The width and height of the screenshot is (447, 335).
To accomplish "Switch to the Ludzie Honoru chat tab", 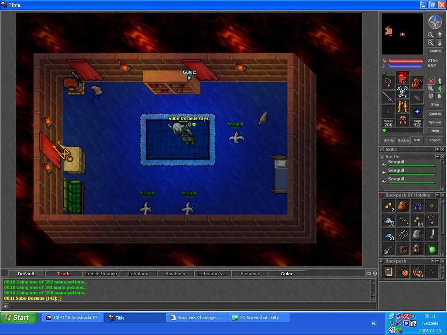I will [x=101, y=274].
